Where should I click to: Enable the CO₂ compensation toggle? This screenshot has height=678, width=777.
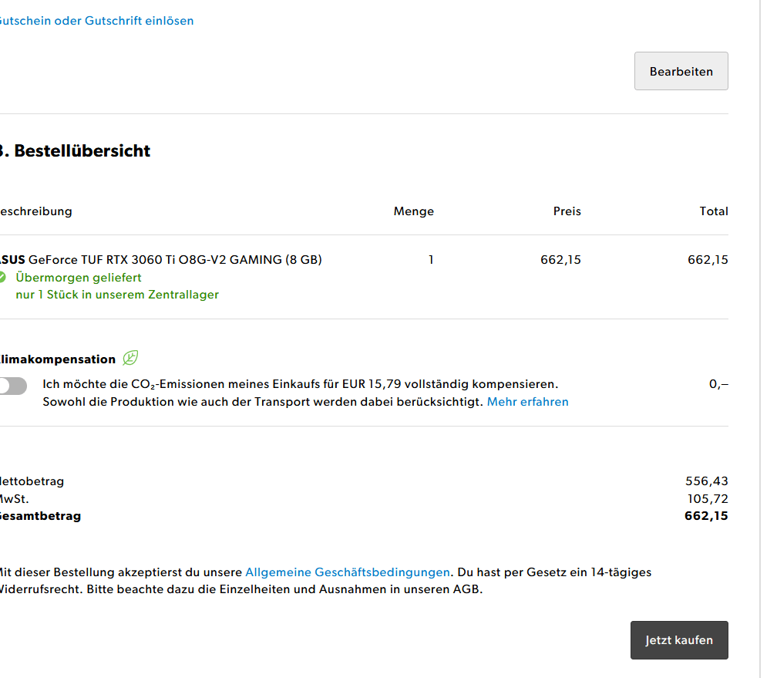(x=13, y=386)
